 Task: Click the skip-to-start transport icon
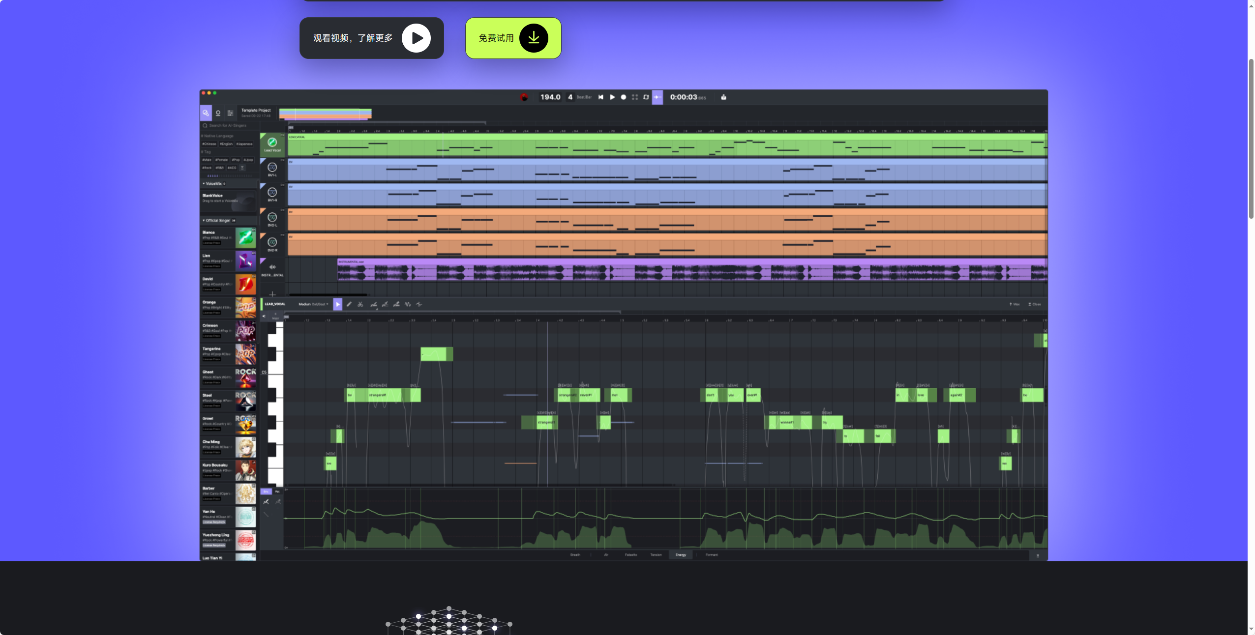[x=600, y=97]
